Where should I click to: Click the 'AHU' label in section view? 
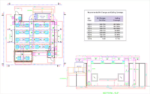[x=79, y=66]
